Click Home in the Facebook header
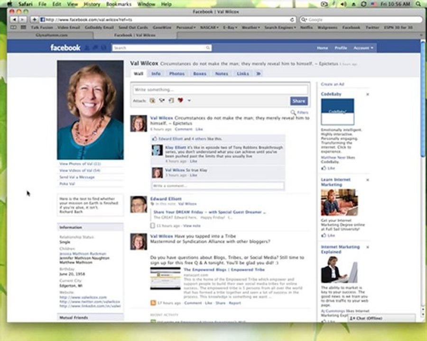 (322, 48)
